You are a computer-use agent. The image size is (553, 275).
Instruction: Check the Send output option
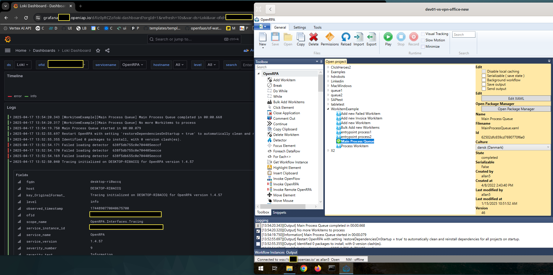(x=484, y=89)
